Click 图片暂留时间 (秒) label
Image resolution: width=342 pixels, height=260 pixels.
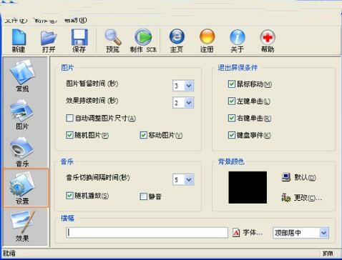click(92, 84)
